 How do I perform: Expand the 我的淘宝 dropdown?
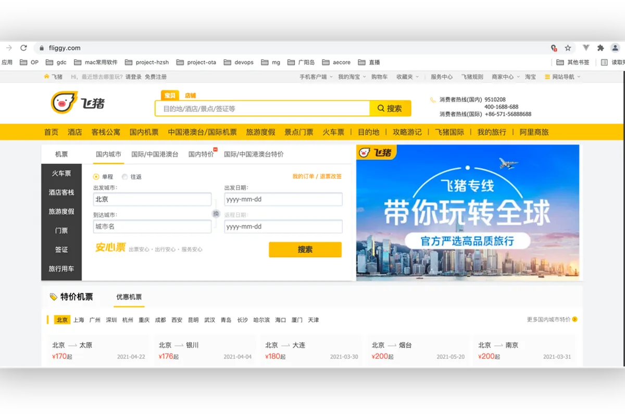[x=352, y=76]
